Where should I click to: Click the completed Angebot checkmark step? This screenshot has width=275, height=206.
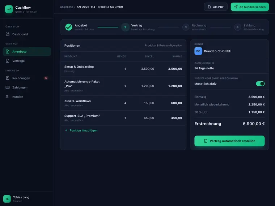click(69, 27)
